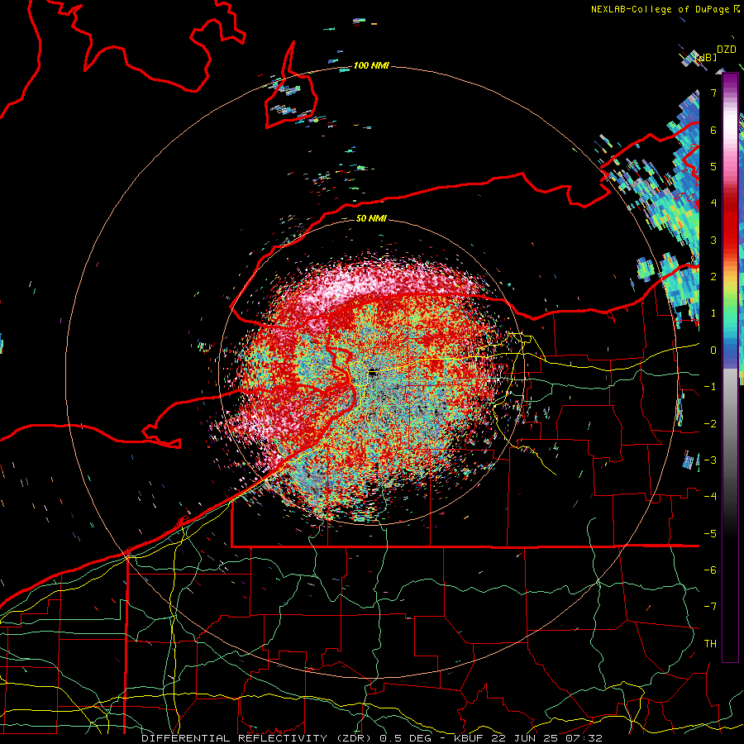Click the 0 value on the color scale
The width and height of the screenshot is (744, 744).
coord(713,351)
